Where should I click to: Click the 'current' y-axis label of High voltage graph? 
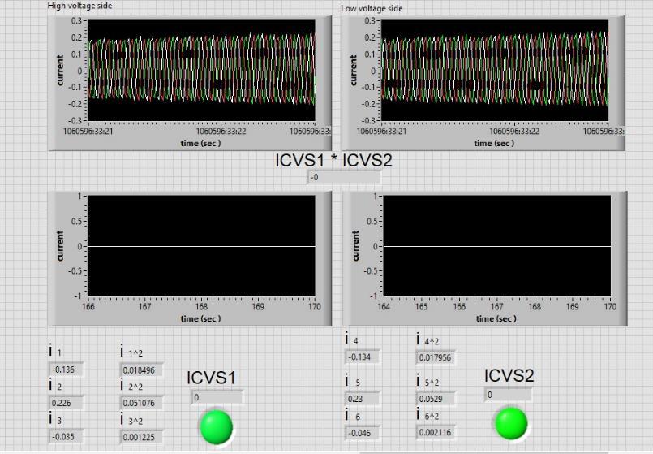60,71
